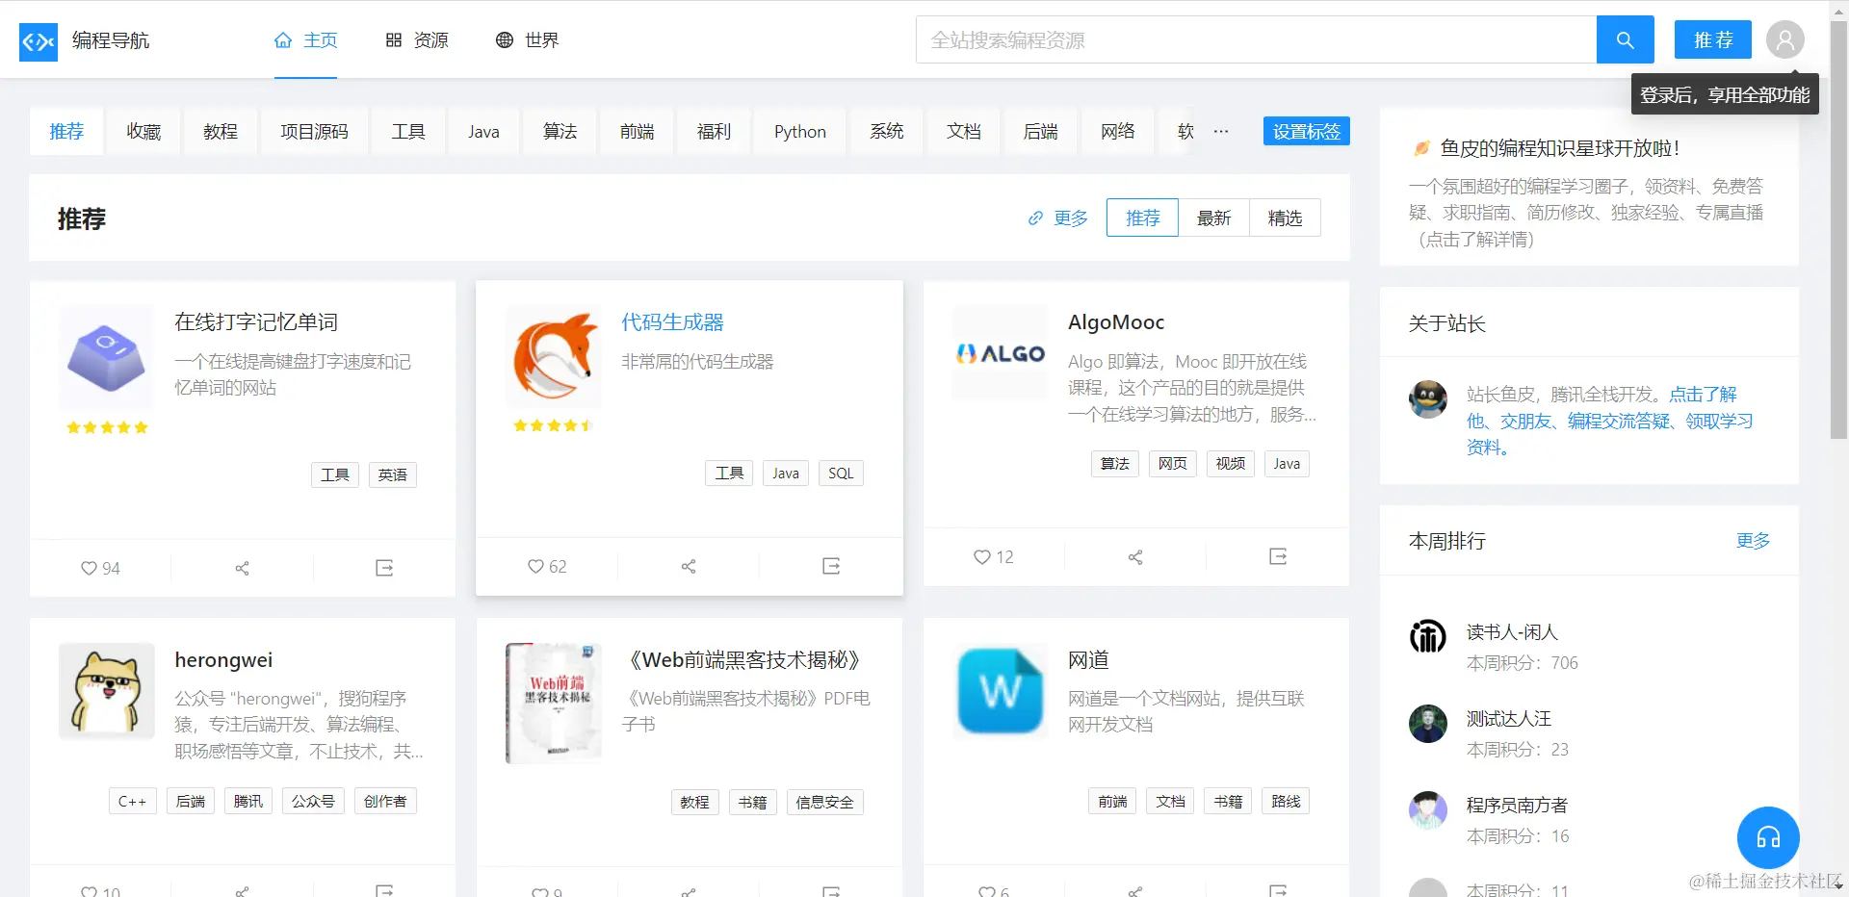Select the 文档 category tab

click(964, 131)
